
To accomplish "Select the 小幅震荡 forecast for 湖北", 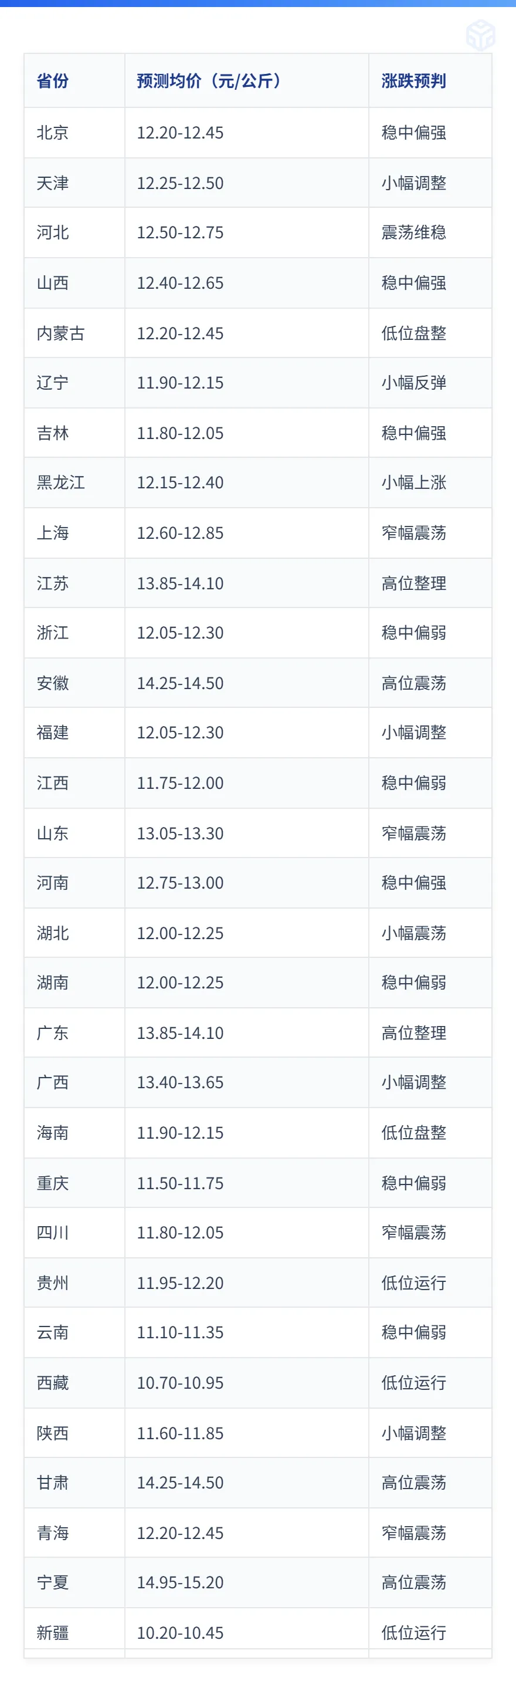I will [414, 933].
